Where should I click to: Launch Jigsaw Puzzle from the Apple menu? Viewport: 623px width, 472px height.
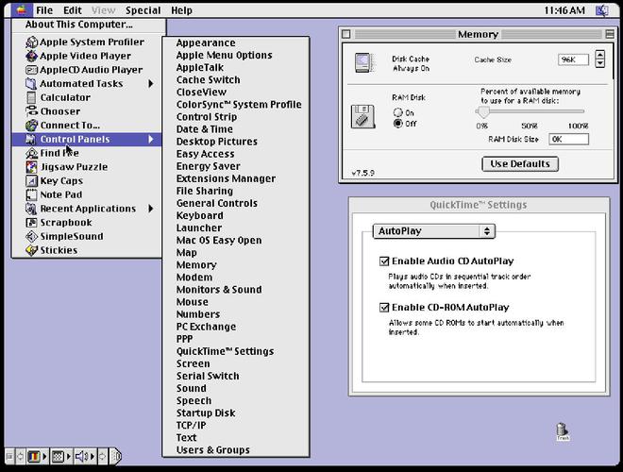pyautogui.click(x=86, y=167)
